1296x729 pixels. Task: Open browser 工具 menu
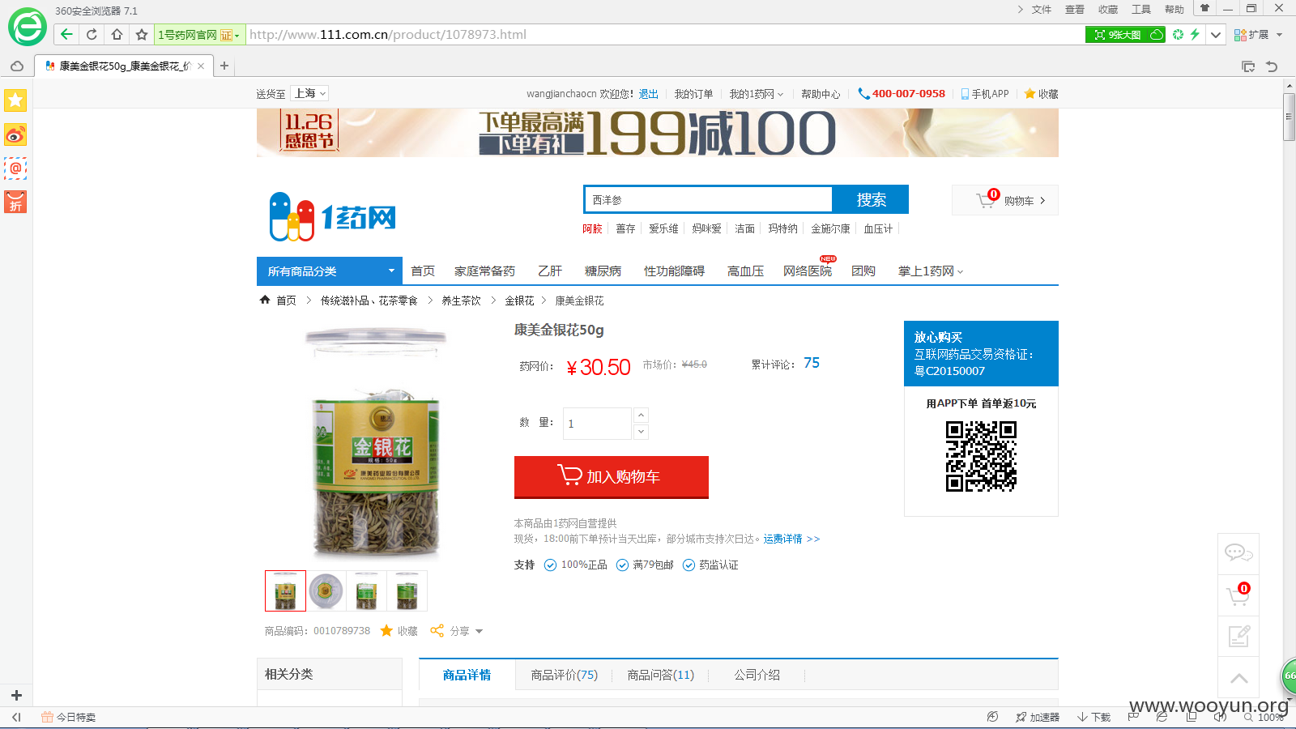point(1140,10)
